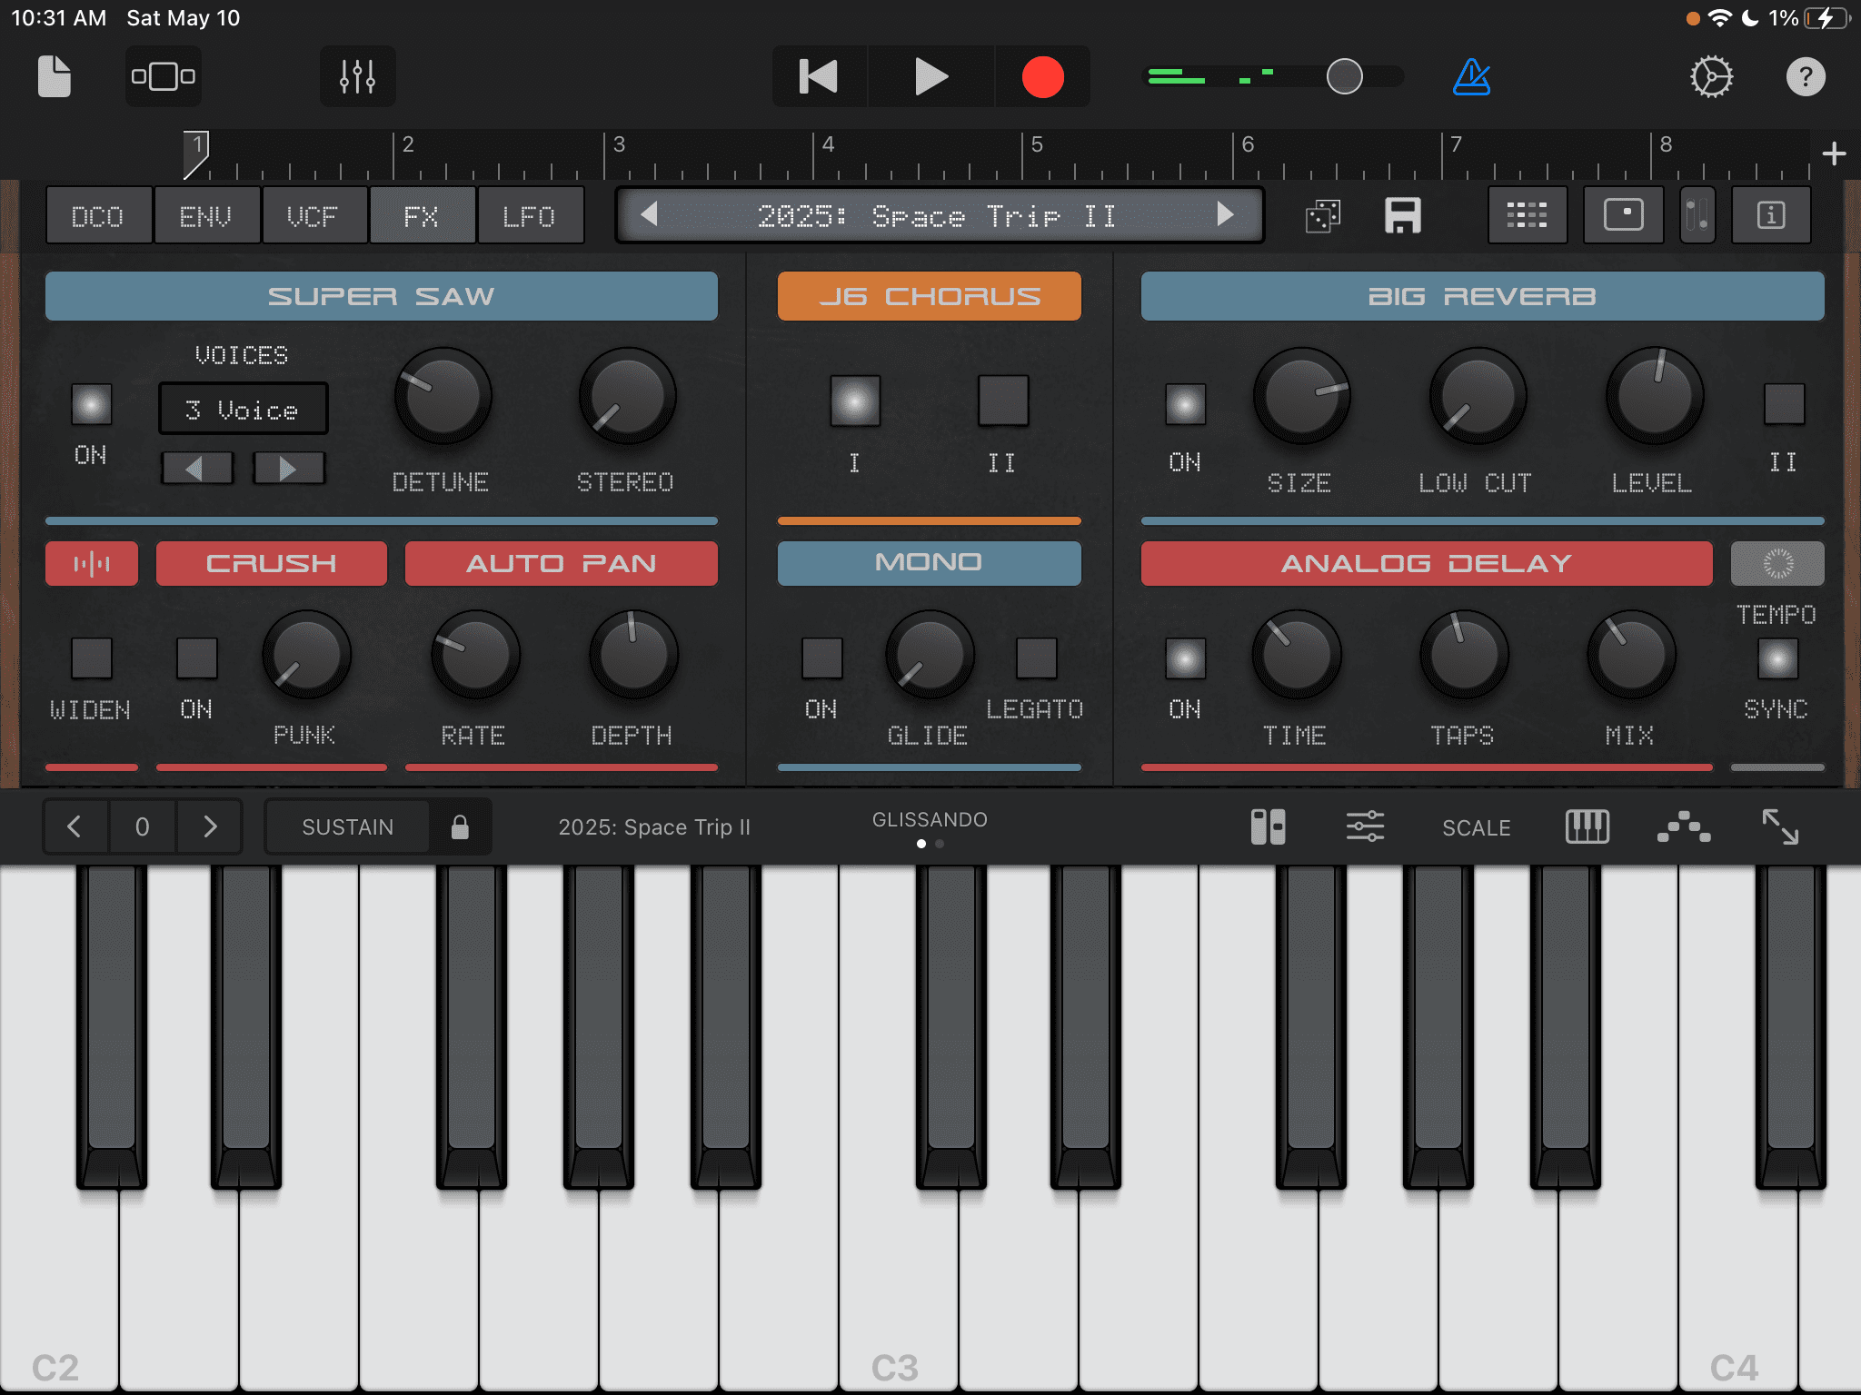Viewport: 1861px width, 1395px height.
Task: Switch to Tracks view button
Action: click(163, 76)
